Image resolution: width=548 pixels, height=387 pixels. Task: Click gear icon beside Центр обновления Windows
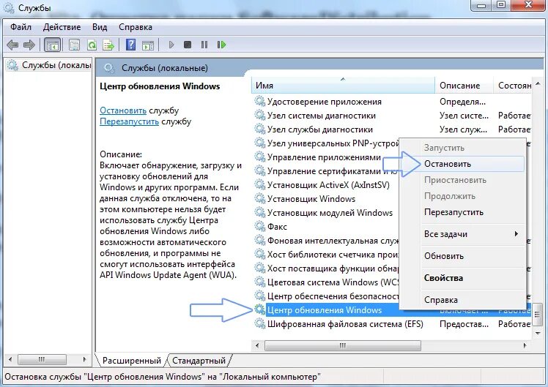pos(259,310)
